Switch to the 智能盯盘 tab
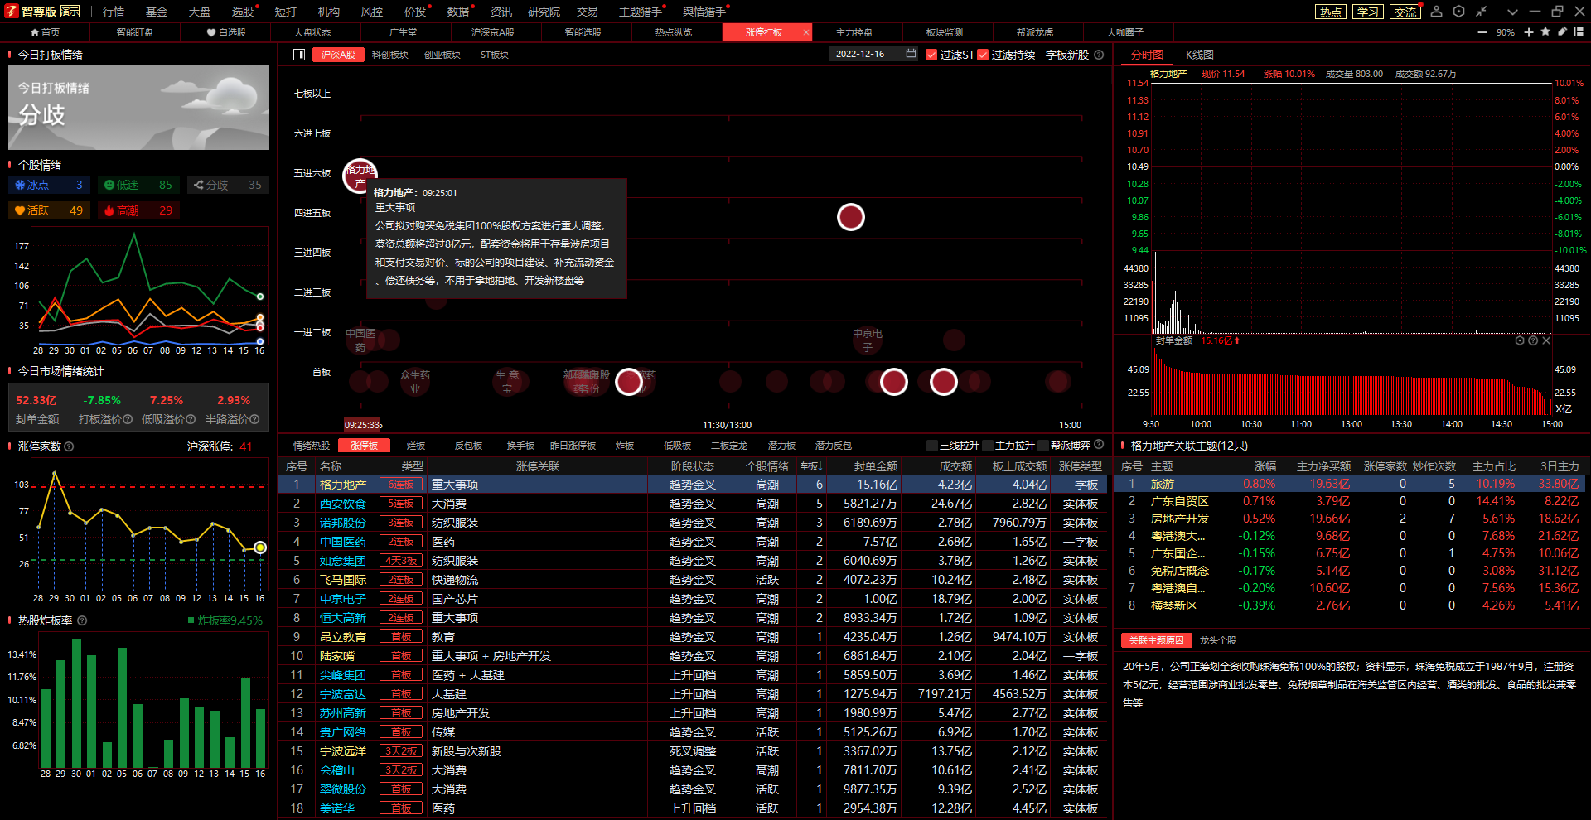The width and height of the screenshot is (1591, 820). 135,32
